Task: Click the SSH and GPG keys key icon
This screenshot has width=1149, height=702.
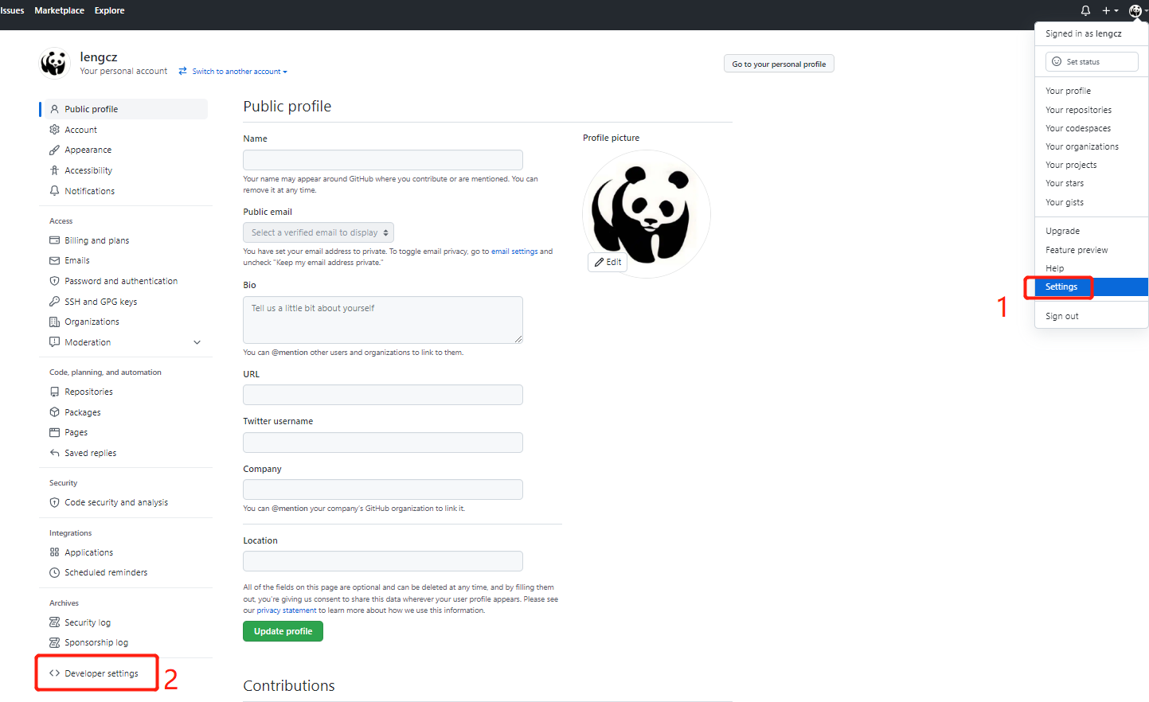Action: (54, 302)
